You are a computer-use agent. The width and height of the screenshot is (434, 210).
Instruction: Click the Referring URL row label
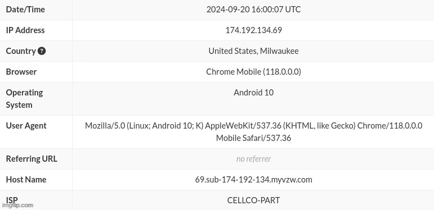[x=32, y=159]
